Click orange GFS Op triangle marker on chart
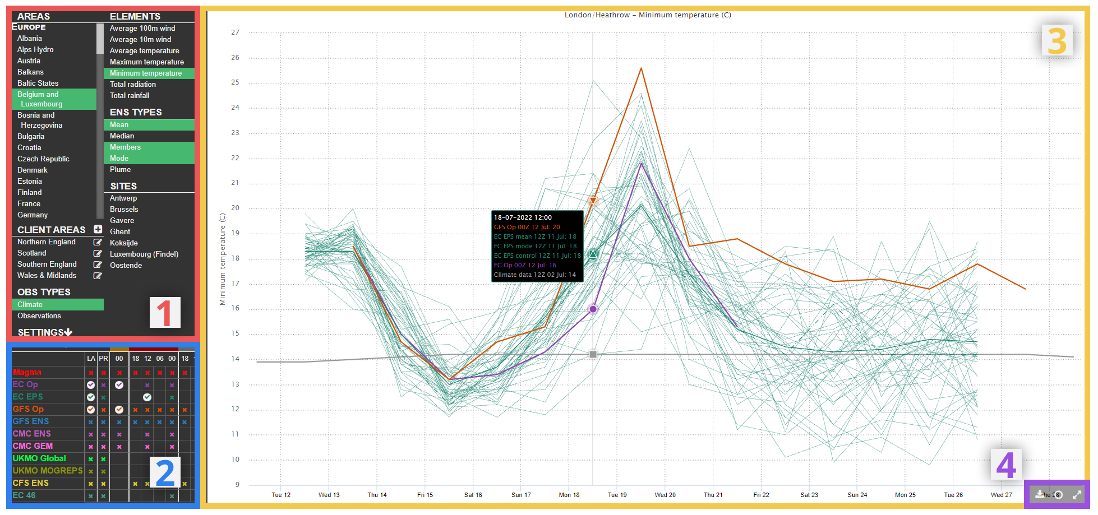Viewport: 1098px width, 515px height. pos(593,201)
